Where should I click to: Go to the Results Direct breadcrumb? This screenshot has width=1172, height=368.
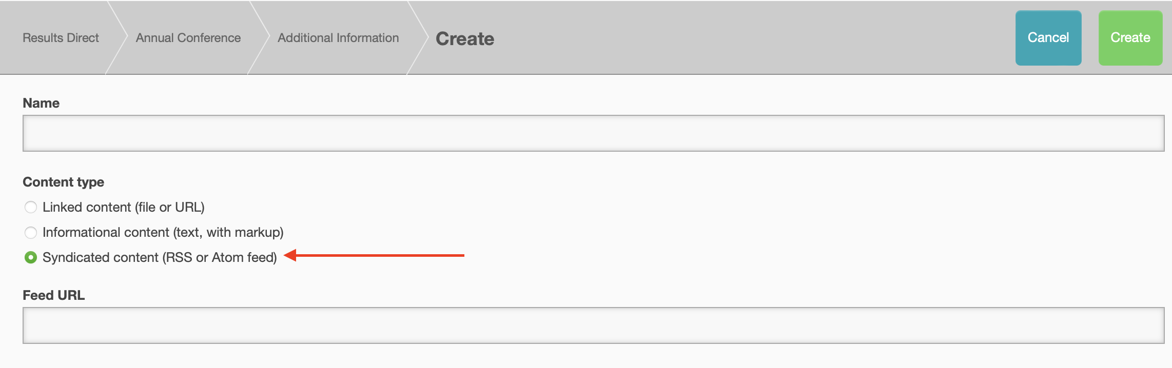coord(61,38)
